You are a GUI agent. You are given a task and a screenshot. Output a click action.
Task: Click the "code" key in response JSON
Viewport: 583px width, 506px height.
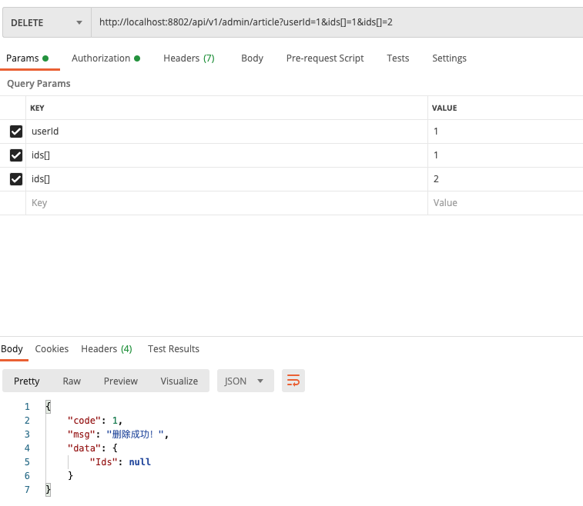[x=84, y=420]
